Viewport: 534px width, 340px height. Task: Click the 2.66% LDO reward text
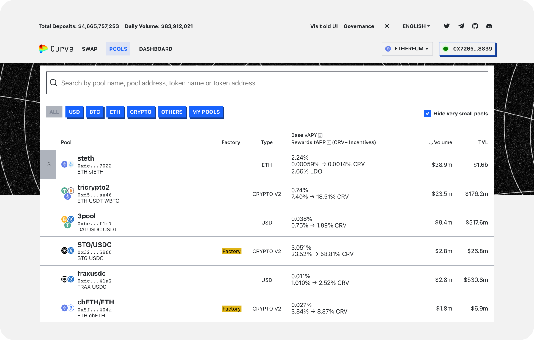(306, 171)
